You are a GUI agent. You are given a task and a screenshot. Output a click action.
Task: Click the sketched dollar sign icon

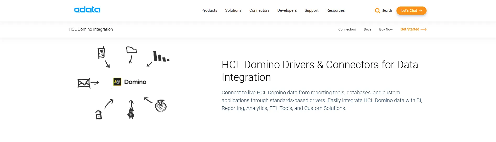[x=130, y=113]
